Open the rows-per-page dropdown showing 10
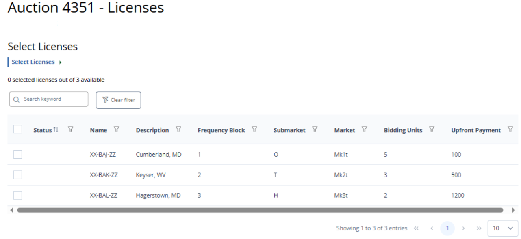 click(503, 228)
